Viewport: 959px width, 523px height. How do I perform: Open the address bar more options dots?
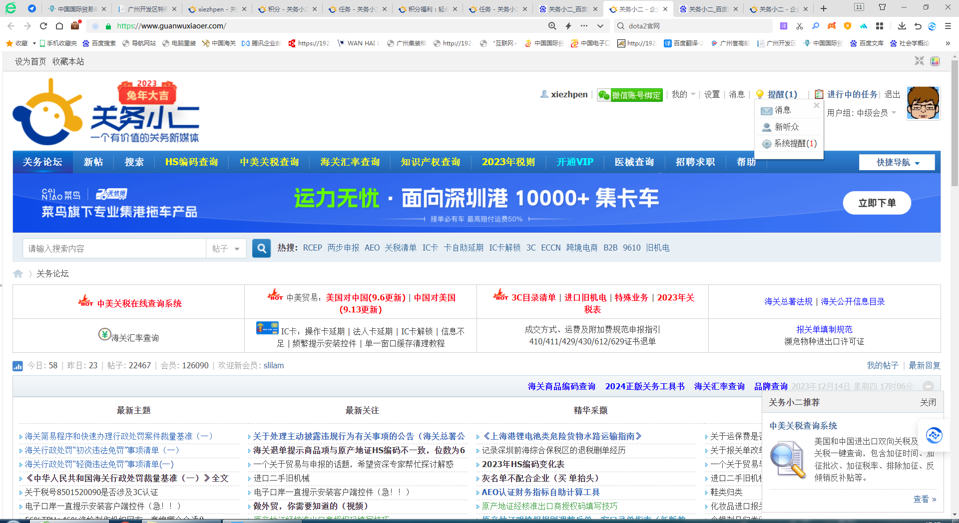584,26
